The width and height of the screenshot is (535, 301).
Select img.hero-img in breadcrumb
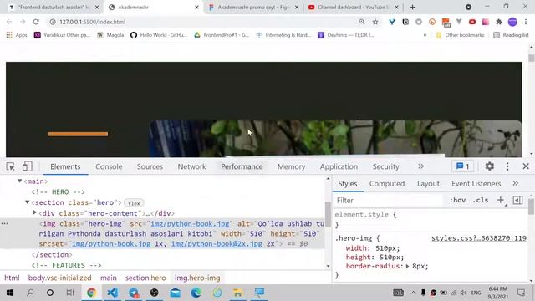(x=197, y=278)
